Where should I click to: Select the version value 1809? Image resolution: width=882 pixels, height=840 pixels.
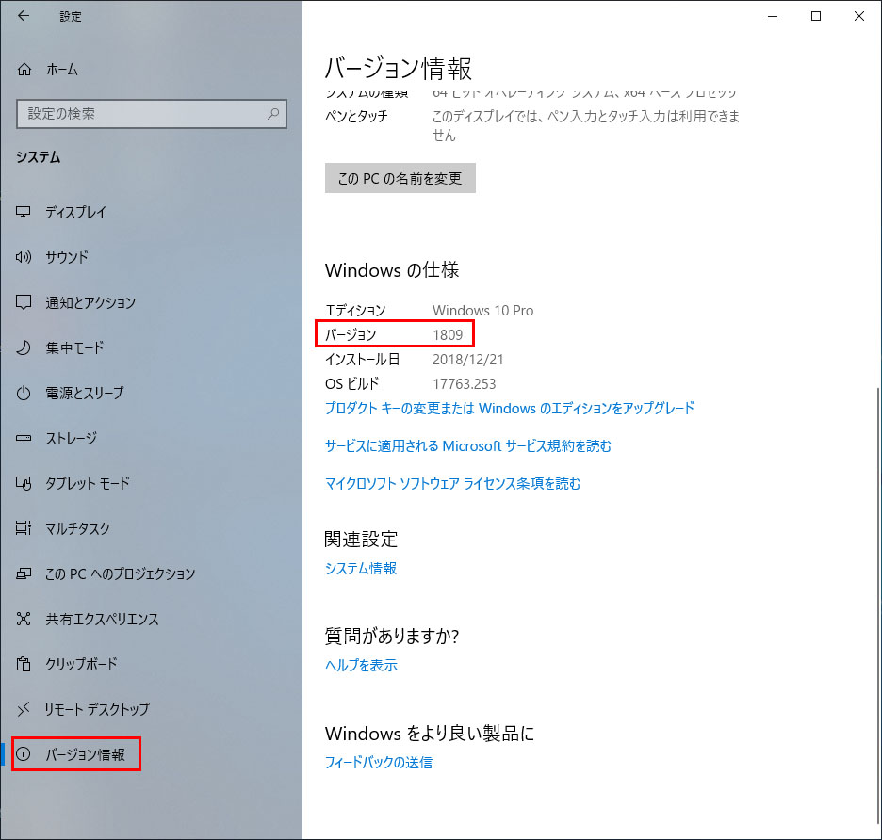[448, 334]
